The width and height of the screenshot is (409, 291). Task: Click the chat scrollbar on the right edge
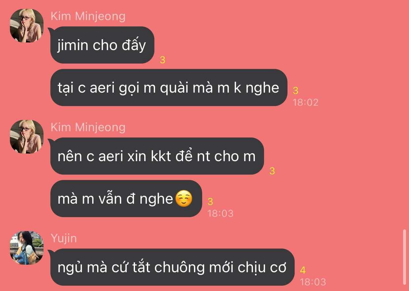click(x=405, y=257)
